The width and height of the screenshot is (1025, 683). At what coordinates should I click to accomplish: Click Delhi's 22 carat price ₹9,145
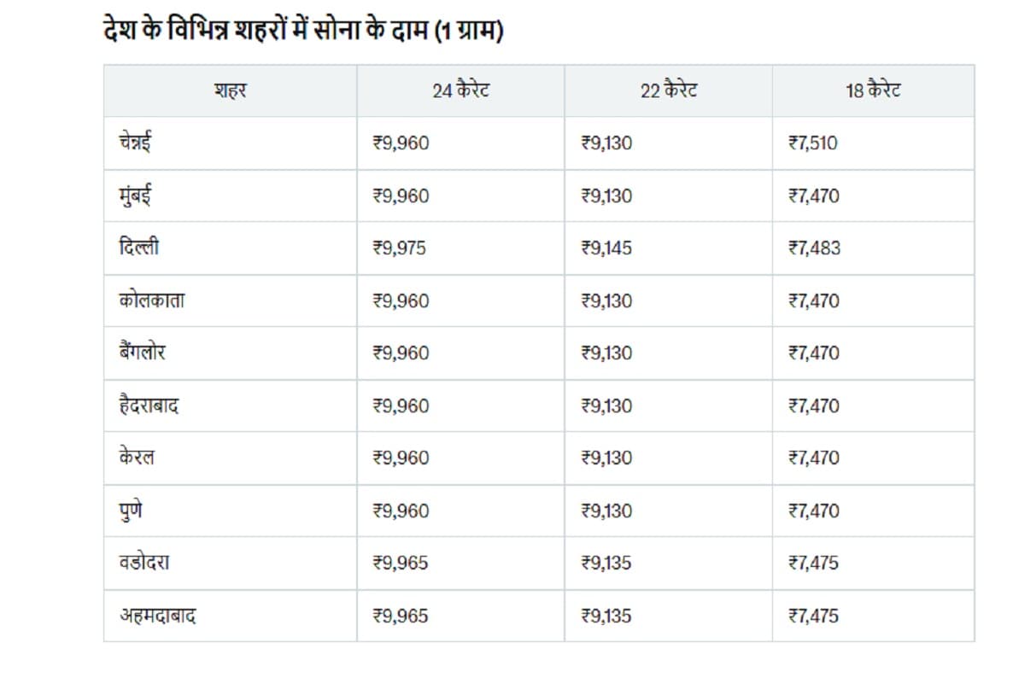tap(606, 248)
